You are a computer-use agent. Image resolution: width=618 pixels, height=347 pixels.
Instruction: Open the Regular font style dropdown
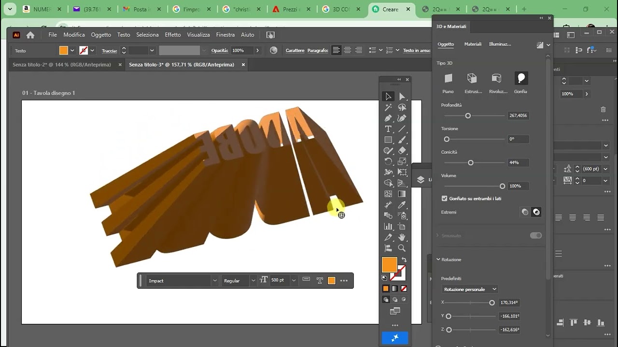coord(253,280)
